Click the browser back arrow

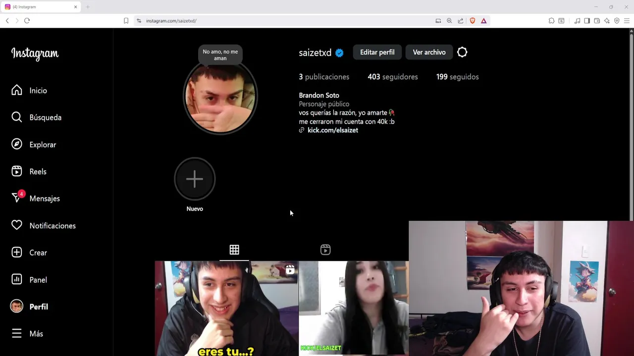point(7,21)
